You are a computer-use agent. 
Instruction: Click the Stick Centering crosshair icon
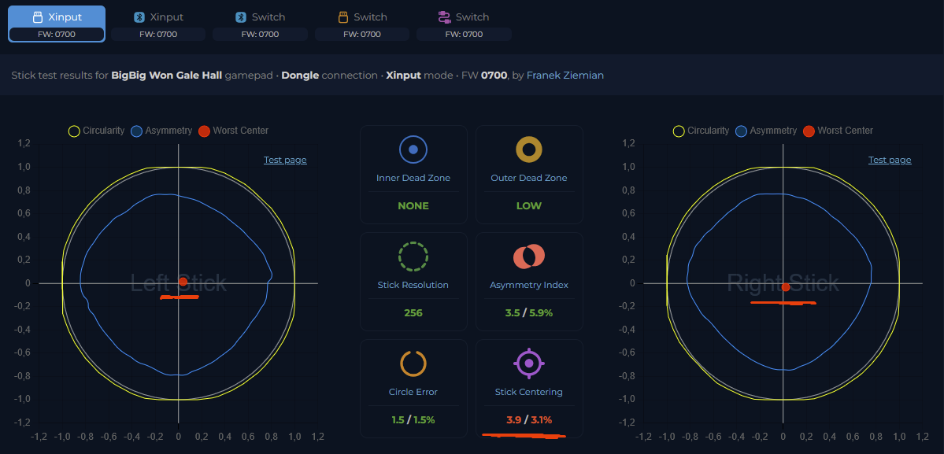click(x=529, y=364)
